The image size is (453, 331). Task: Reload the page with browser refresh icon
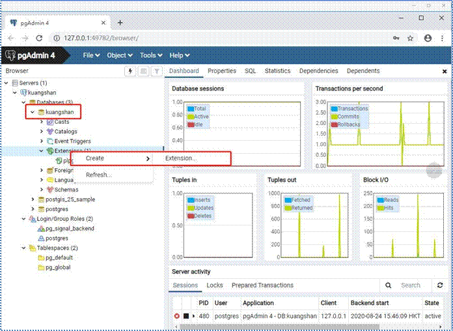coord(39,38)
